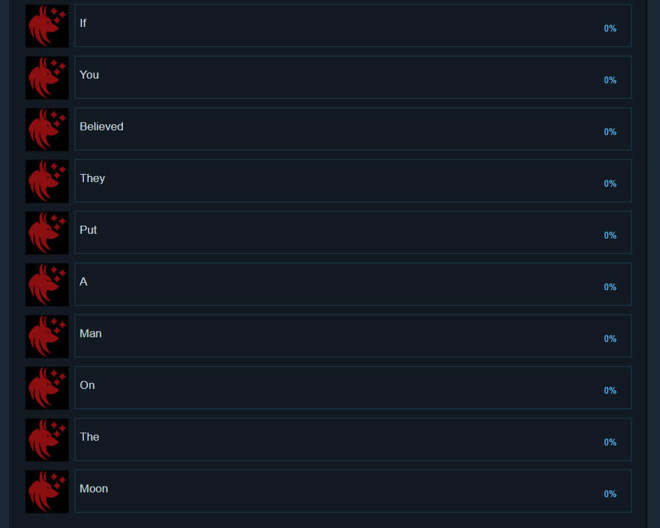Select the "Moon" achievement title text
The height and width of the screenshot is (528, 660).
pos(93,488)
